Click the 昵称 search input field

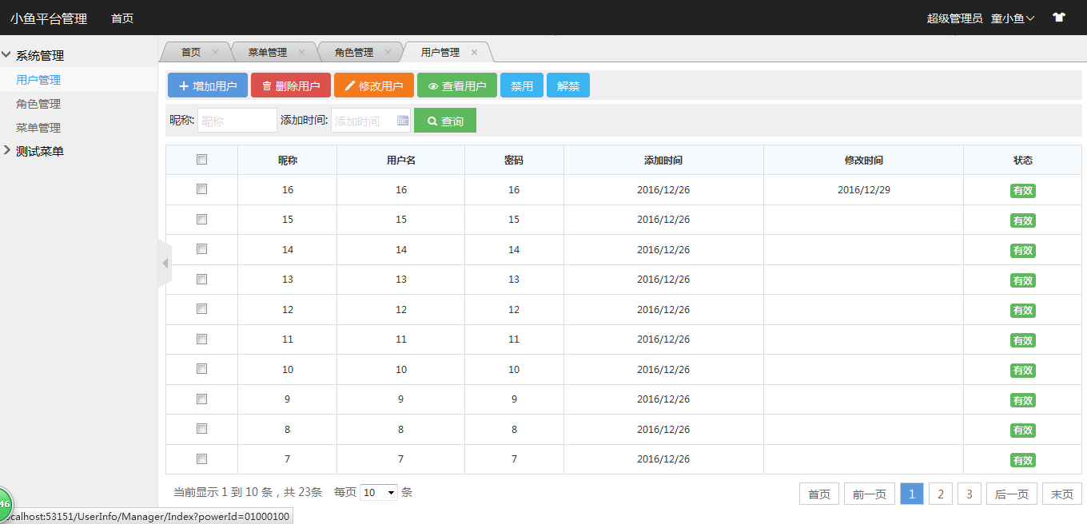(237, 121)
